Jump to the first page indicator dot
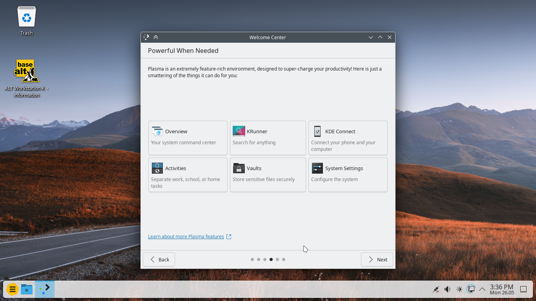 click(252, 259)
